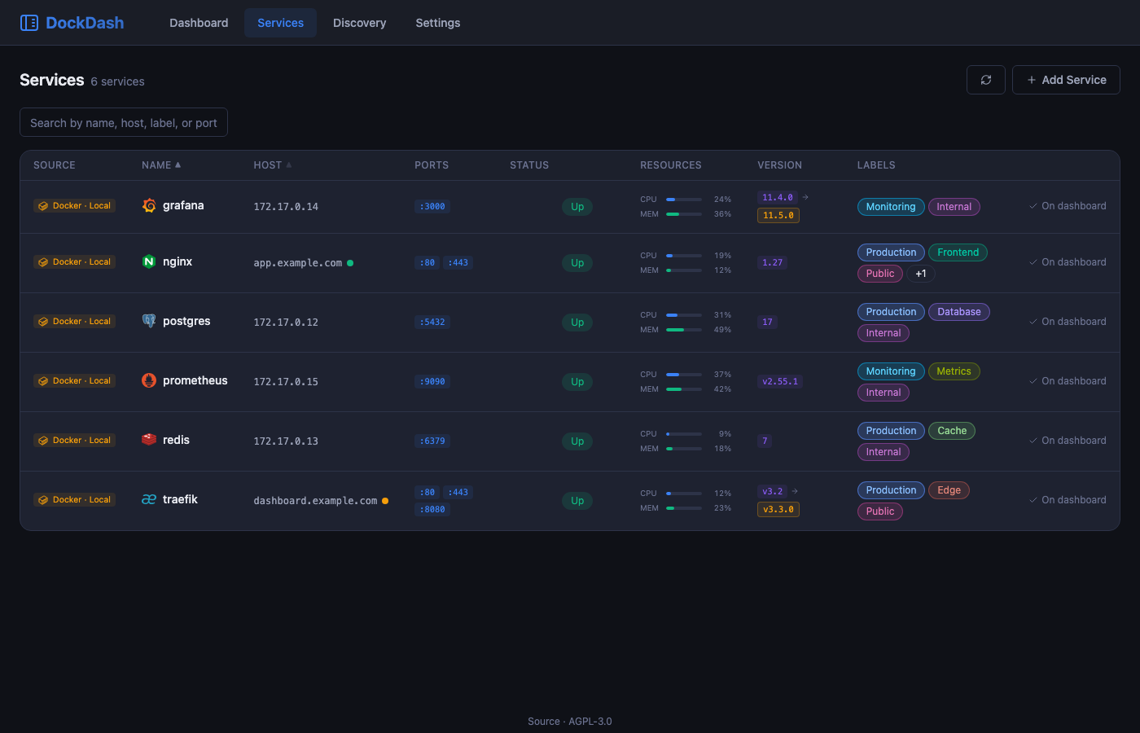Click the Docker box icon in postgres row
This screenshot has width=1140, height=733.
pos(43,322)
